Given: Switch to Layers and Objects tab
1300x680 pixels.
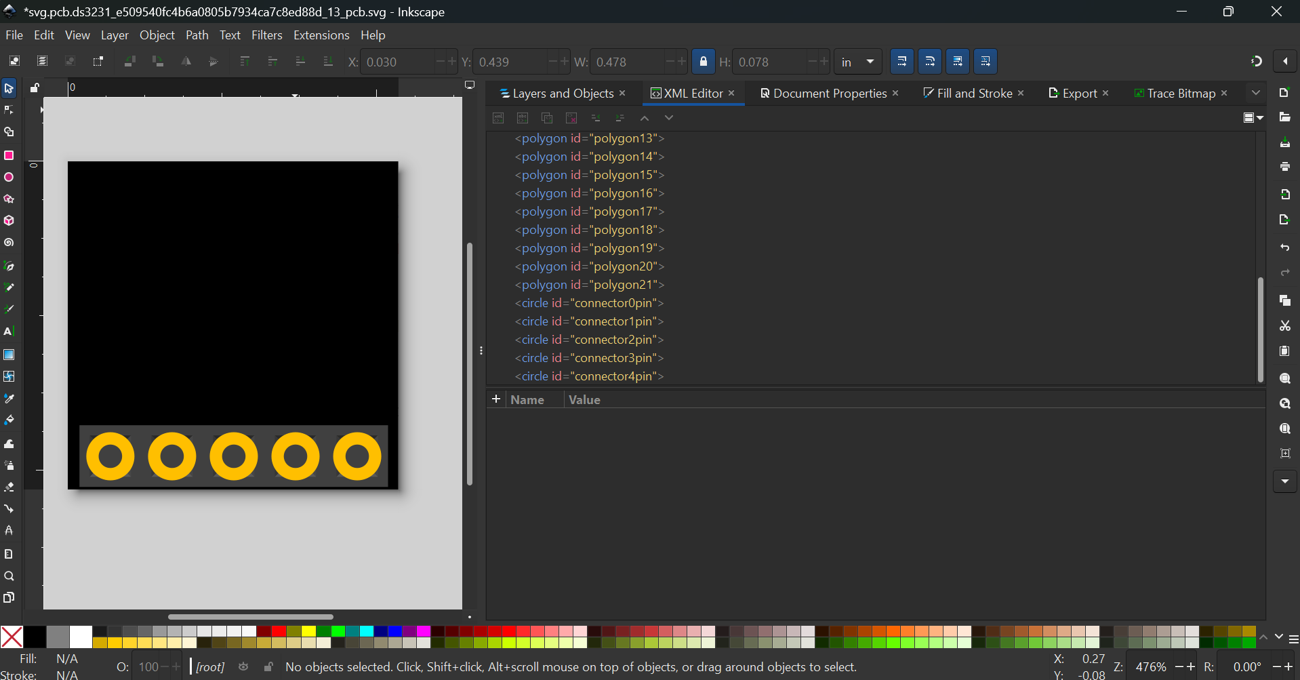Looking at the screenshot, I should (556, 94).
